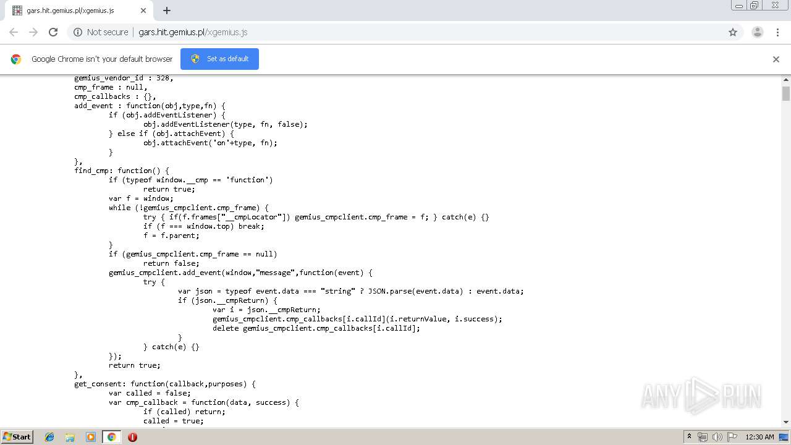Image resolution: width=791 pixels, height=445 pixels.
Task: Click the 'gemius_vendor_id : 328,' line
Action: [x=124, y=78]
